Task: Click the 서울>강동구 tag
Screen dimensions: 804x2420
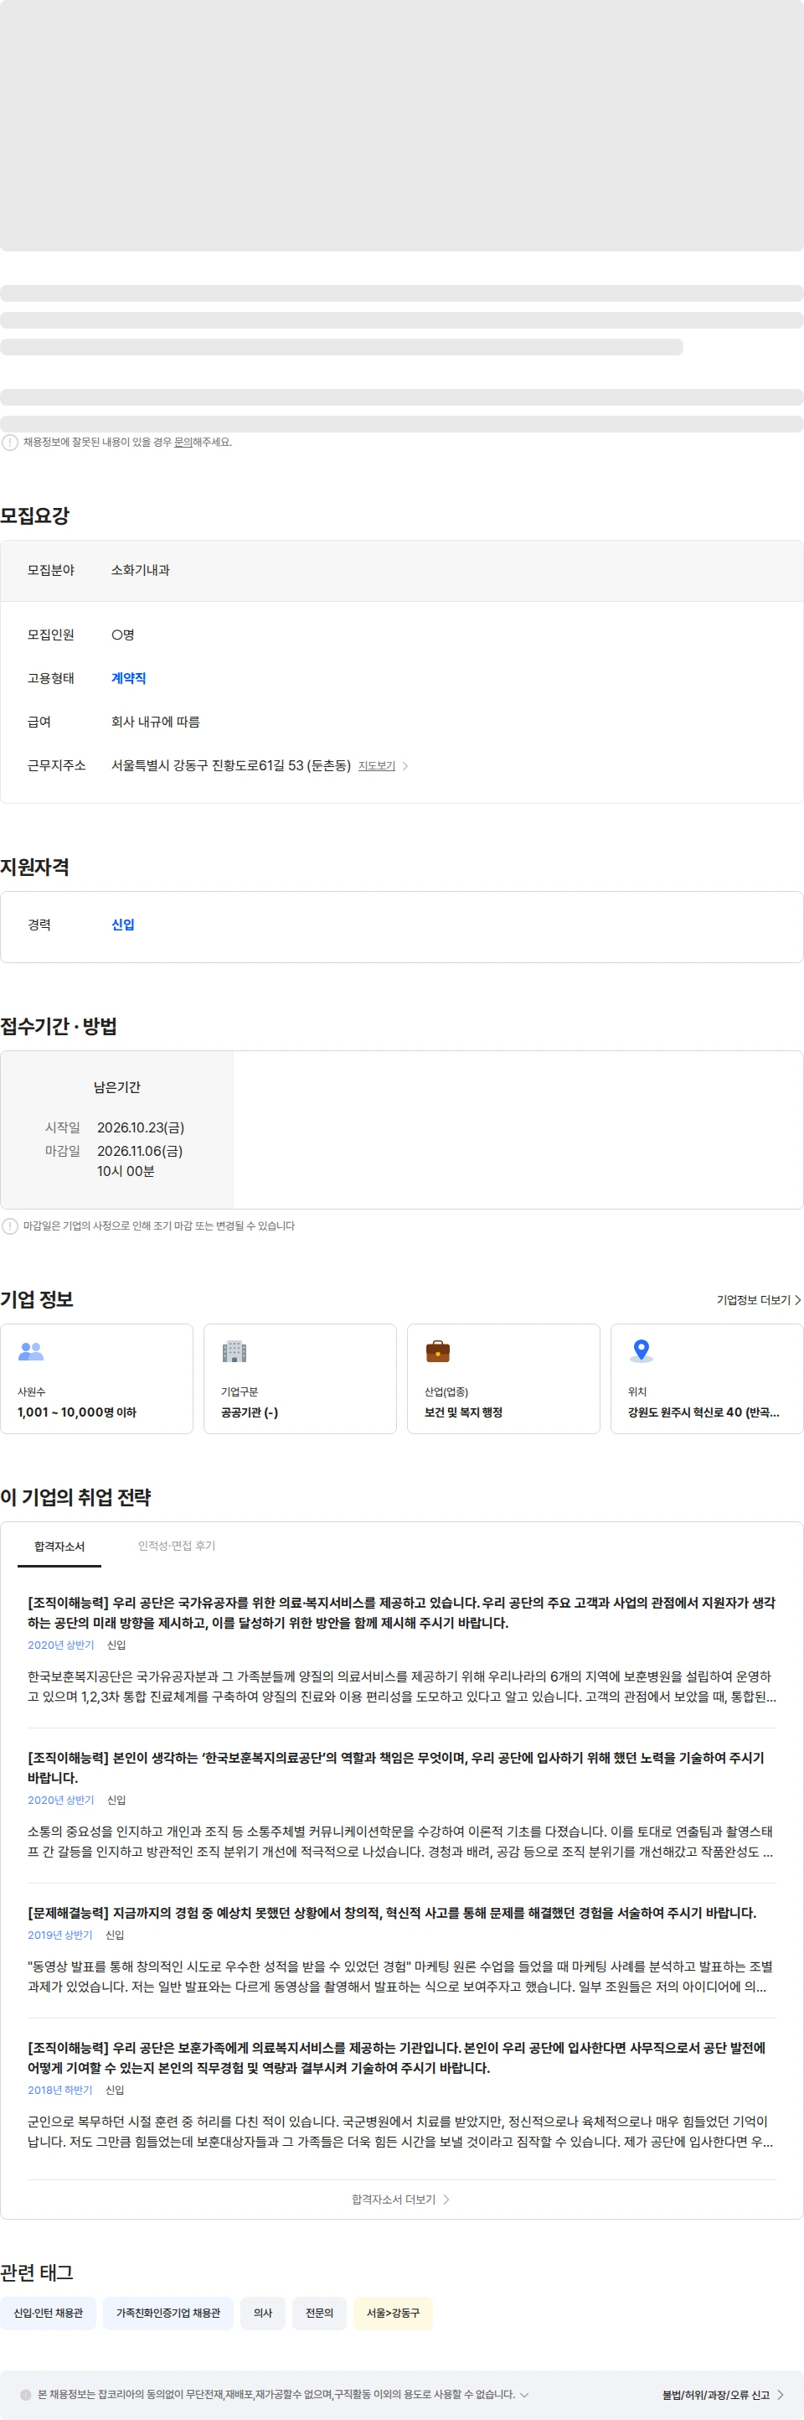Action: point(393,2313)
